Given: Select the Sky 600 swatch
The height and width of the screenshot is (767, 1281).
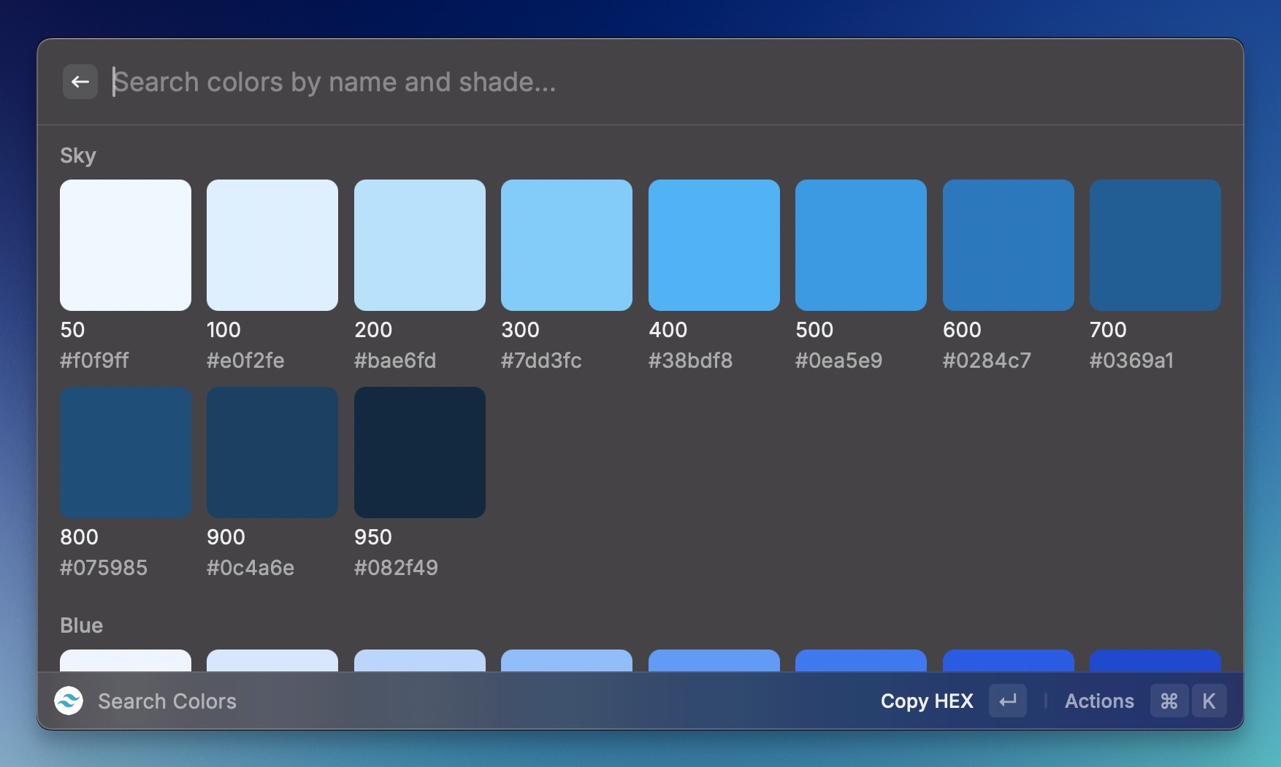Looking at the screenshot, I should (x=1009, y=245).
